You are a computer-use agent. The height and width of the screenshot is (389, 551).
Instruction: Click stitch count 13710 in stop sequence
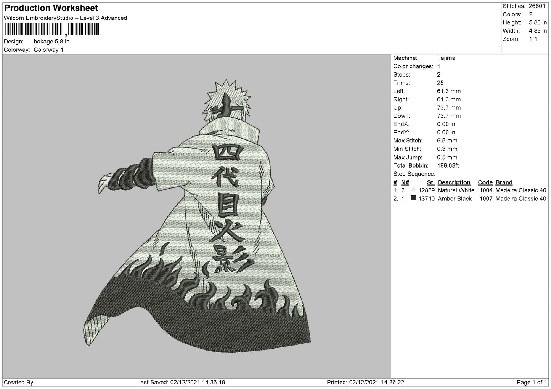coord(426,199)
